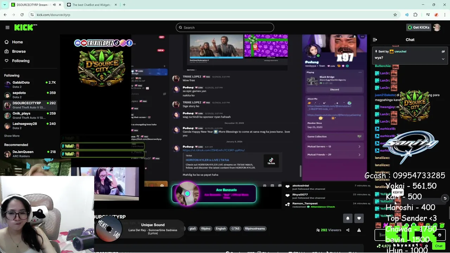The height and width of the screenshot is (253, 450).
Task: Click the 292 Viewers count
Action: (x=329, y=230)
